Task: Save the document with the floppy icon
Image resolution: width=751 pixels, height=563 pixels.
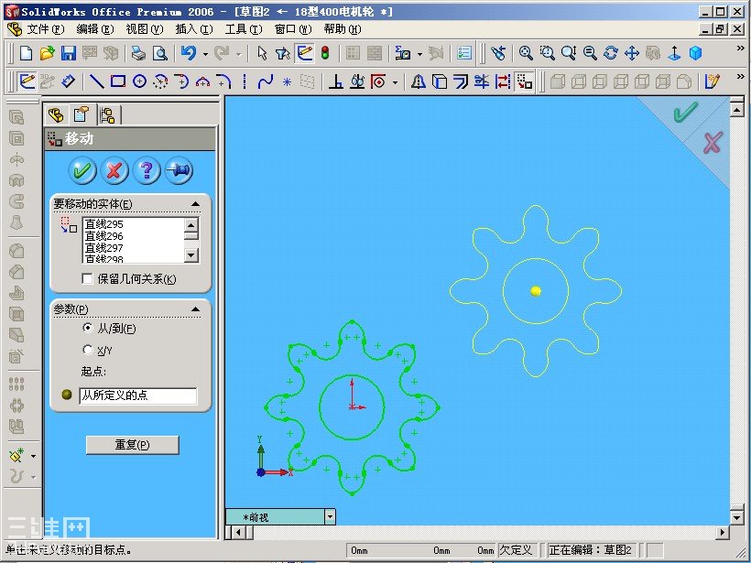Action: coord(69,53)
